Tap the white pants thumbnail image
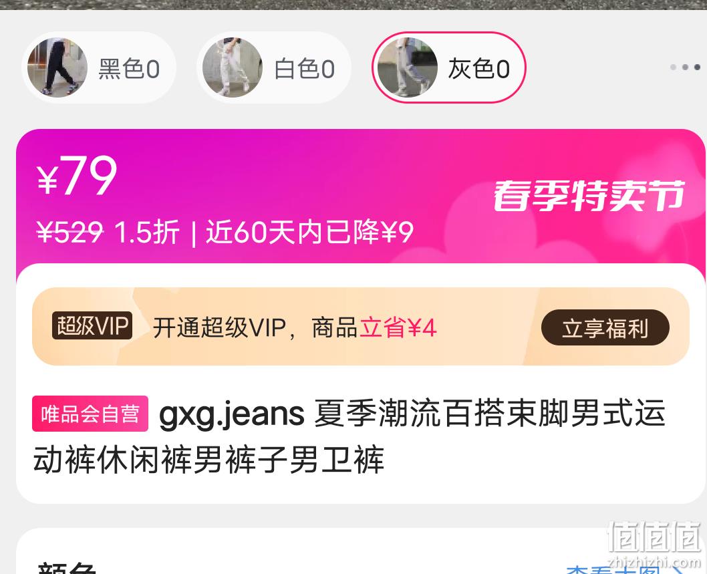This screenshot has width=707, height=574. [x=232, y=67]
